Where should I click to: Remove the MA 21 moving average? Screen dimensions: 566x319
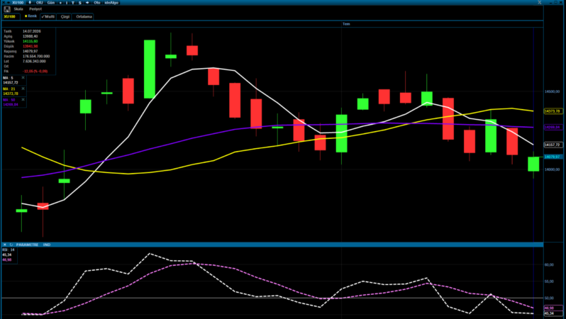(x=23, y=89)
